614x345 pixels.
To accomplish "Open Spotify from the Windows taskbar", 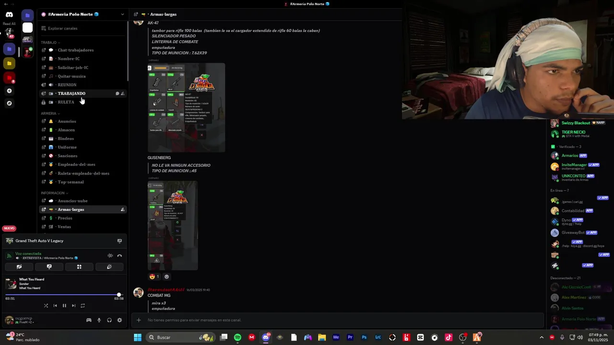I will pyautogui.click(x=237, y=337).
